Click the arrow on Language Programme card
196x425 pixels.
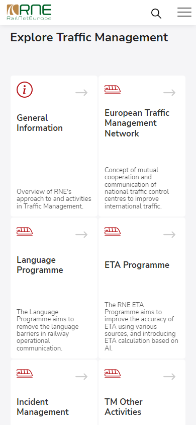click(81, 235)
